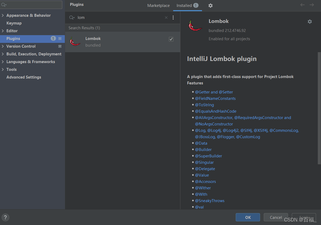Viewport: 321px width, 225px height.
Task: Expand the Version Control section
Action: pos(3,46)
